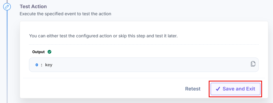Select the 'key' value in the output

coord(49,65)
